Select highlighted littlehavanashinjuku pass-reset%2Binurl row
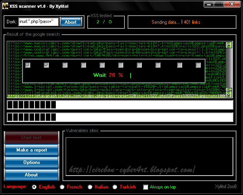243x195 pixels. [117, 96]
